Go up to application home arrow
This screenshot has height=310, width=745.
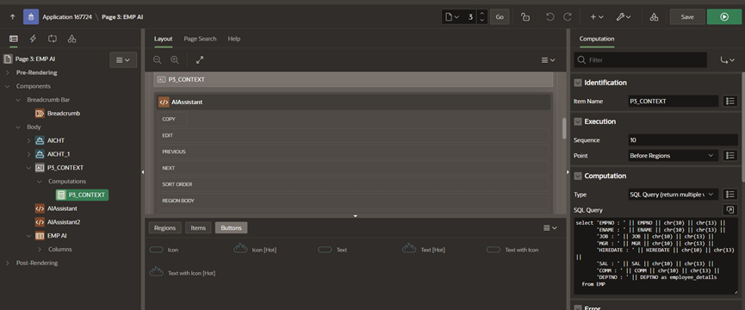pos(12,17)
